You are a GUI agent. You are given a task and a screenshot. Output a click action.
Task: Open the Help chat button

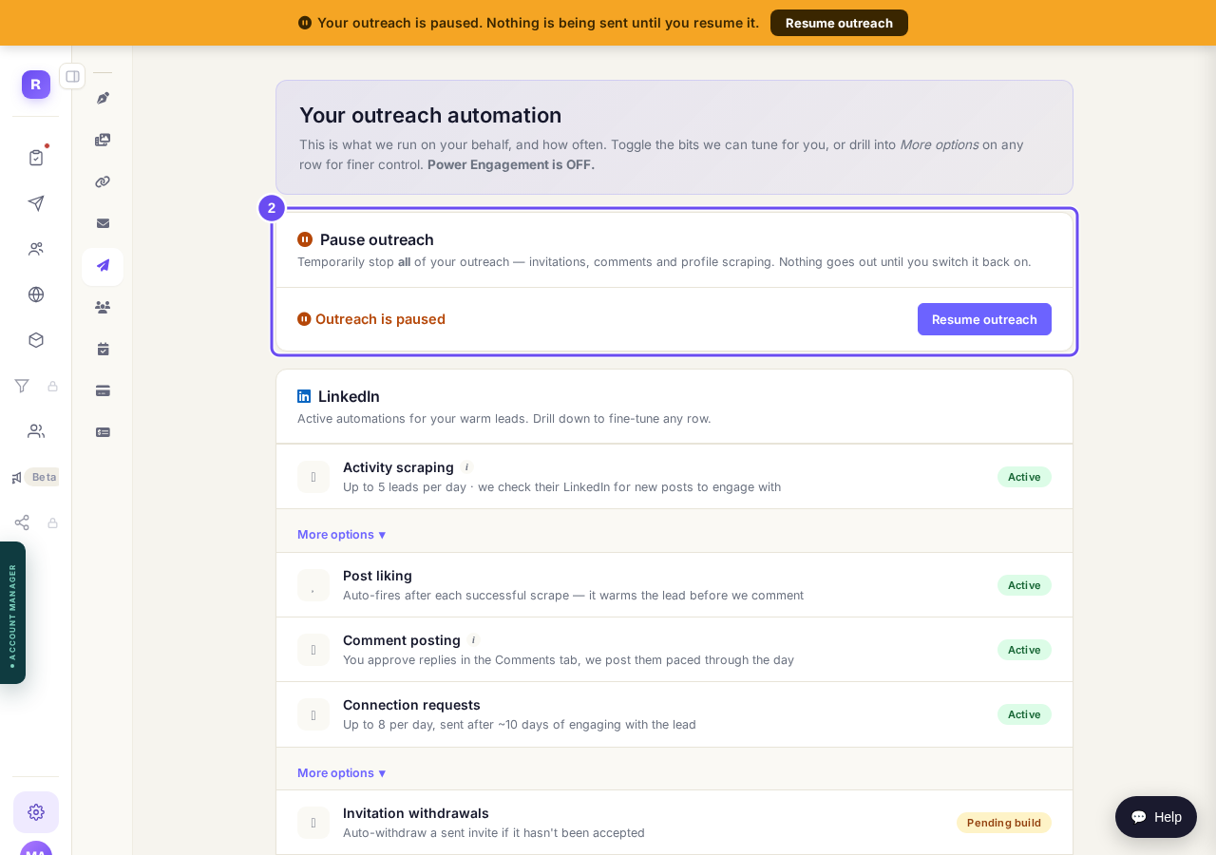[x=1156, y=817]
